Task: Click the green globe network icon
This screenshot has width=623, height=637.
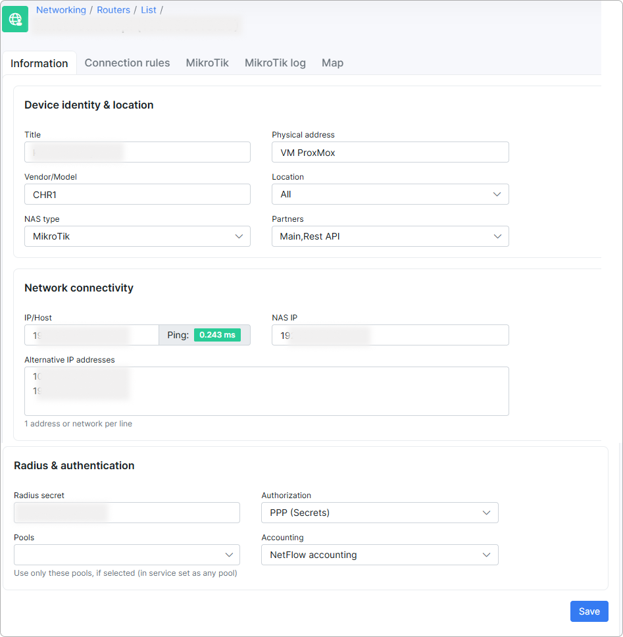Action: tap(15, 18)
